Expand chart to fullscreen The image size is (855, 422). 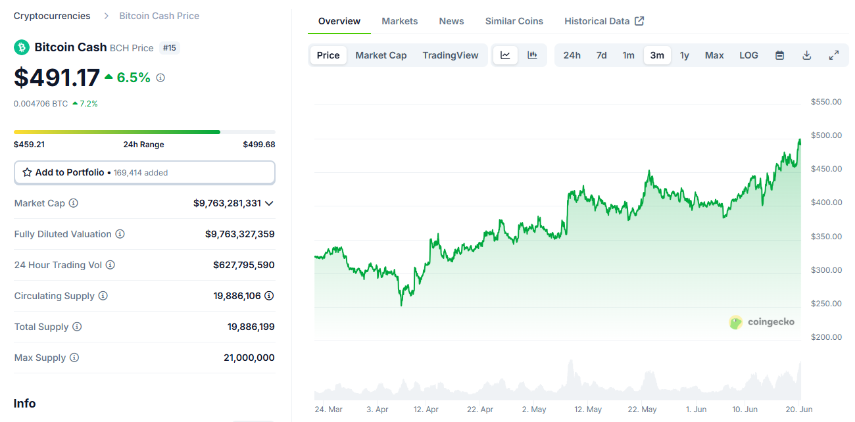pos(834,55)
